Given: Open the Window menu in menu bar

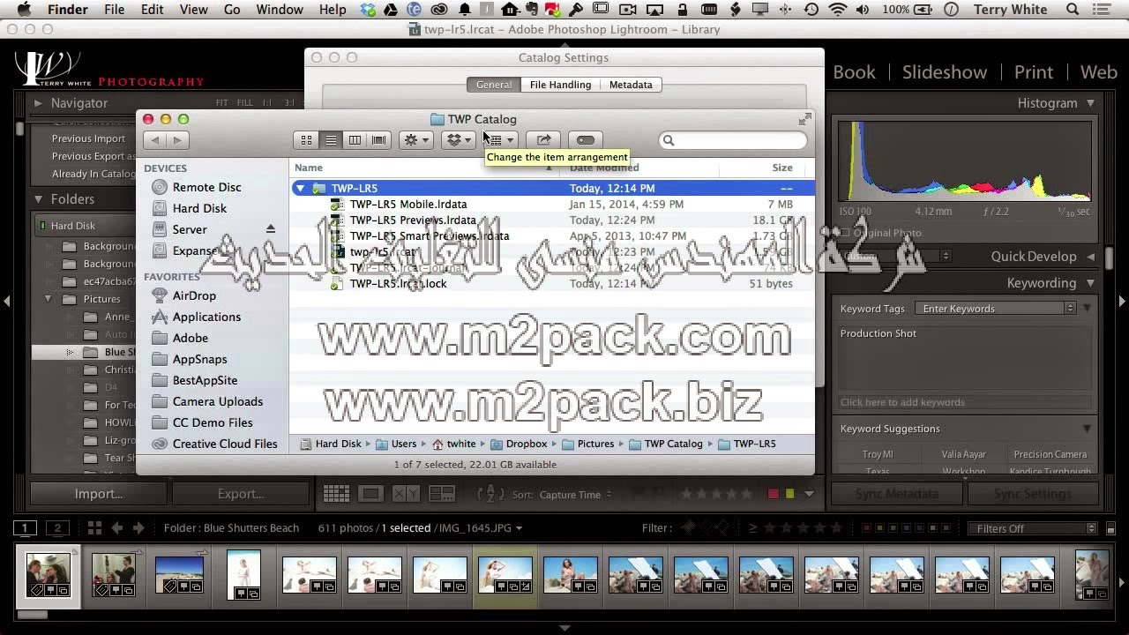Looking at the screenshot, I should [280, 10].
